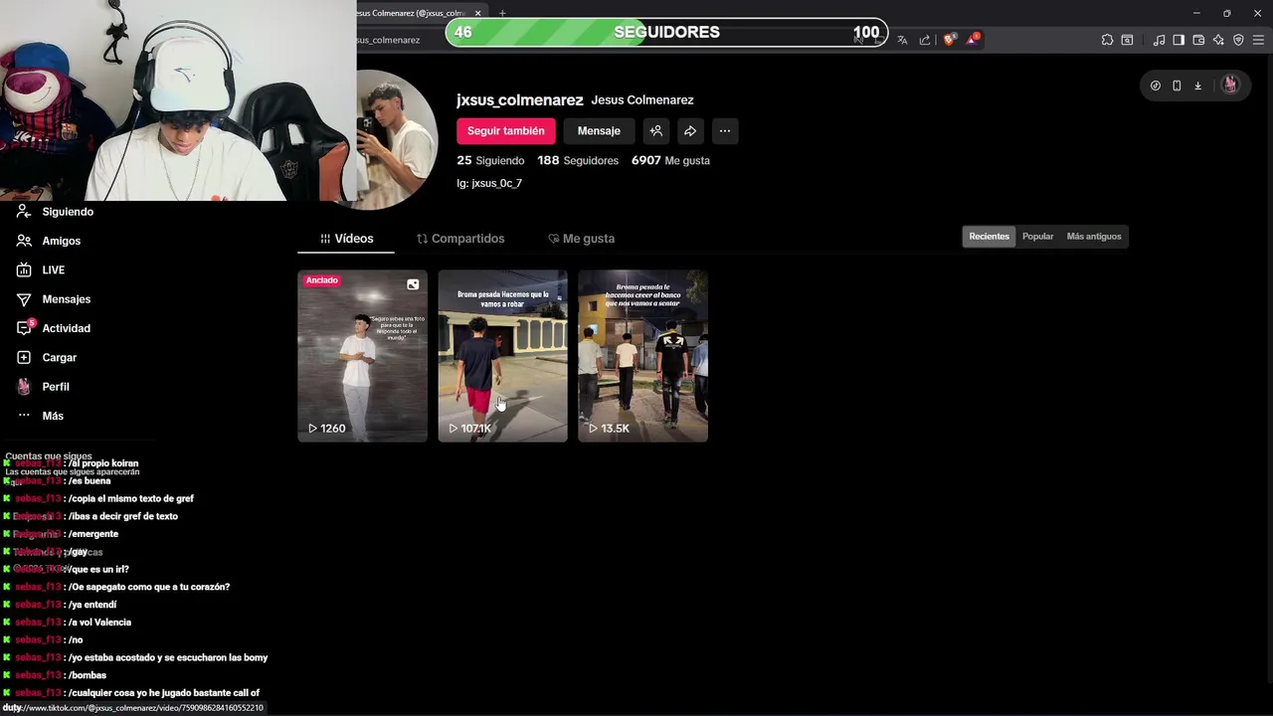
Task: Open Mensajes in the sidebar
Action: tap(54, 299)
